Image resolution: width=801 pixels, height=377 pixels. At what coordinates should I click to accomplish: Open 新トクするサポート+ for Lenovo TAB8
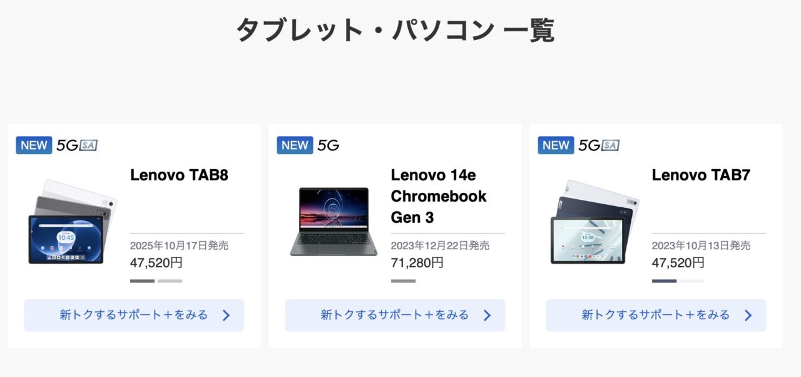point(133,315)
